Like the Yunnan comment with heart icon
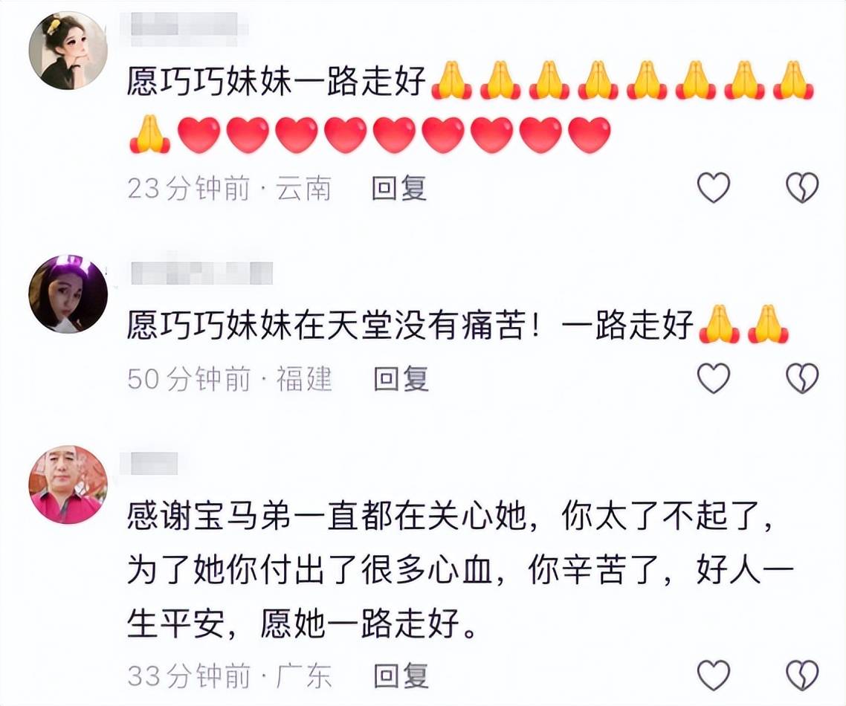The height and width of the screenshot is (706, 846). pos(713,187)
